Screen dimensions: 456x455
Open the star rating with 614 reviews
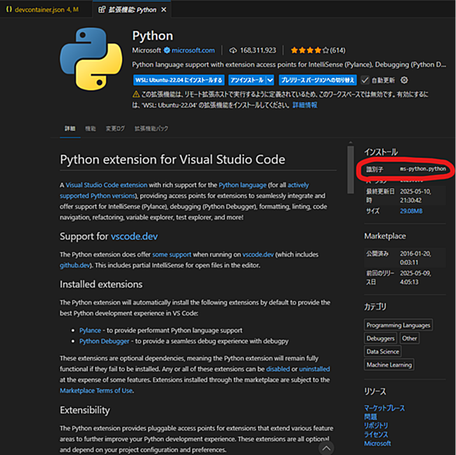pyautogui.click(x=317, y=51)
